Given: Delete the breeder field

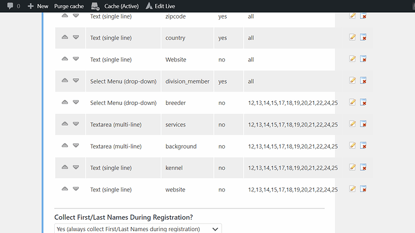Looking at the screenshot, I should pyautogui.click(x=363, y=102).
